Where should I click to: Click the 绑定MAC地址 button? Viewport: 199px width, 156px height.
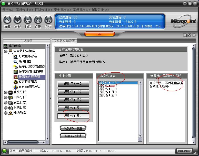(73, 136)
